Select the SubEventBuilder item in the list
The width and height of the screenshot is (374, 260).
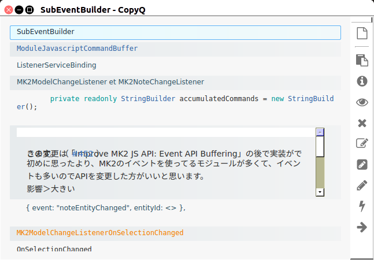coord(175,32)
